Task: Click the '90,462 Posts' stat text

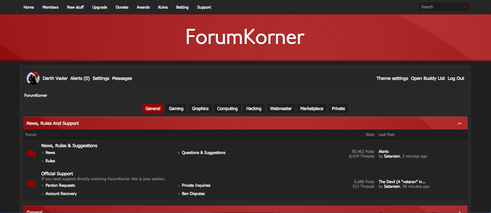Action: tap(363, 152)
